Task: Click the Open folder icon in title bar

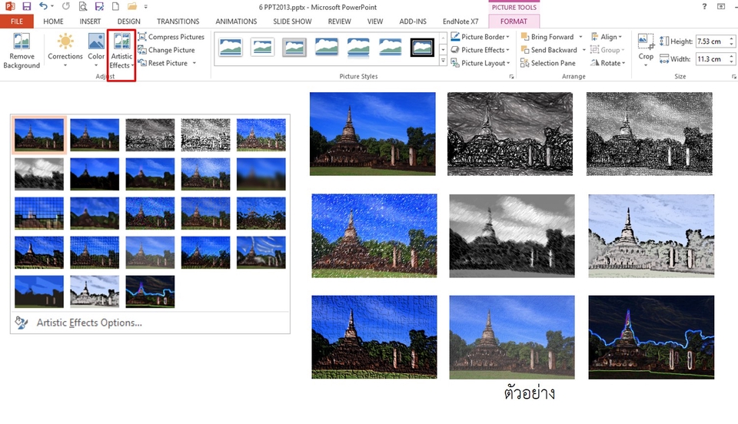Action: pos(132,7)
